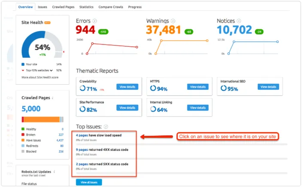Screen dimensions: 302x188
Task: Select the Compare Crawls tab
Action: coord(111,7)
